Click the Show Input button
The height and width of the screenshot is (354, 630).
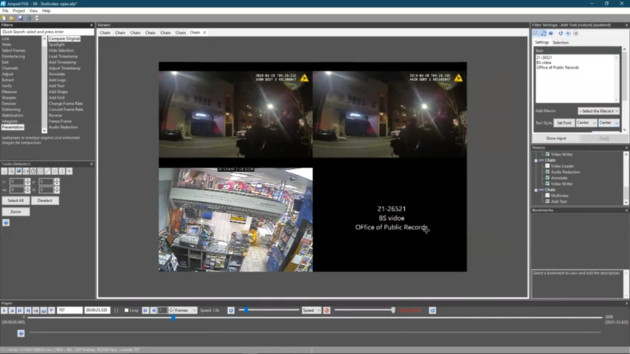point(556,138)
